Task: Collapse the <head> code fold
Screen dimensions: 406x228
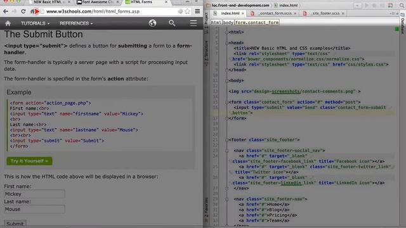Action: (x=226, y=43)
